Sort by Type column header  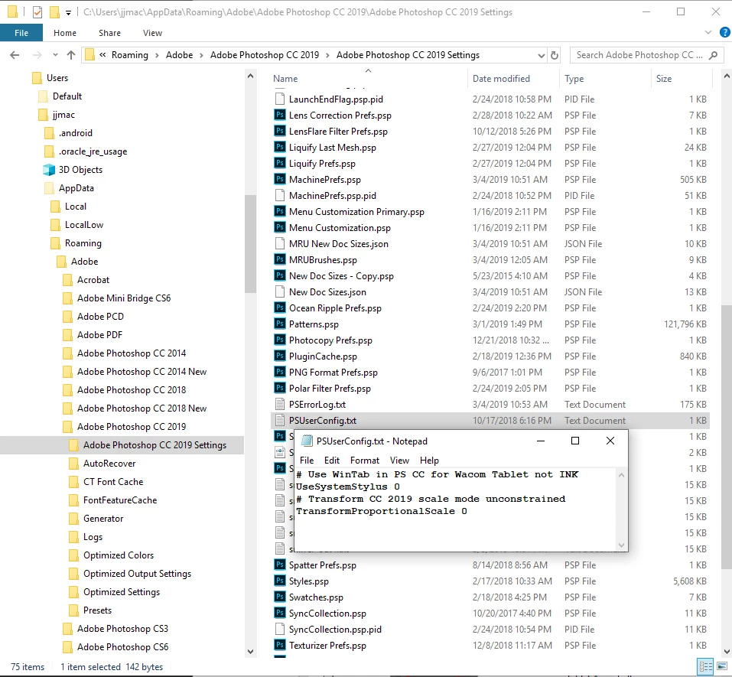[x=574, y=79]
